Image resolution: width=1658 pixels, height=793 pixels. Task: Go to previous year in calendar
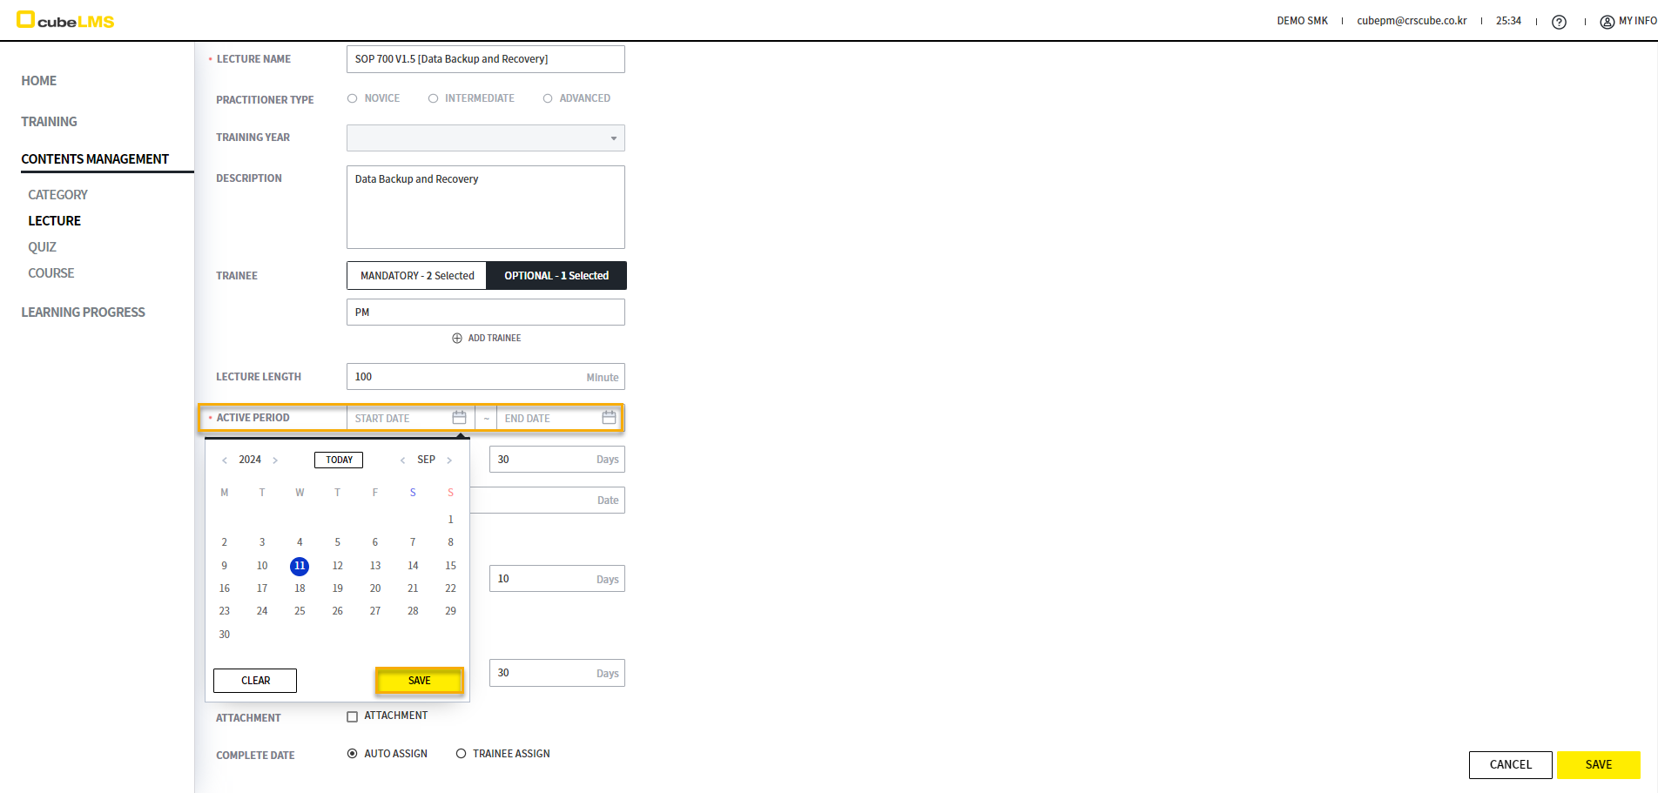pyautogui.click(x=225, y=460)
